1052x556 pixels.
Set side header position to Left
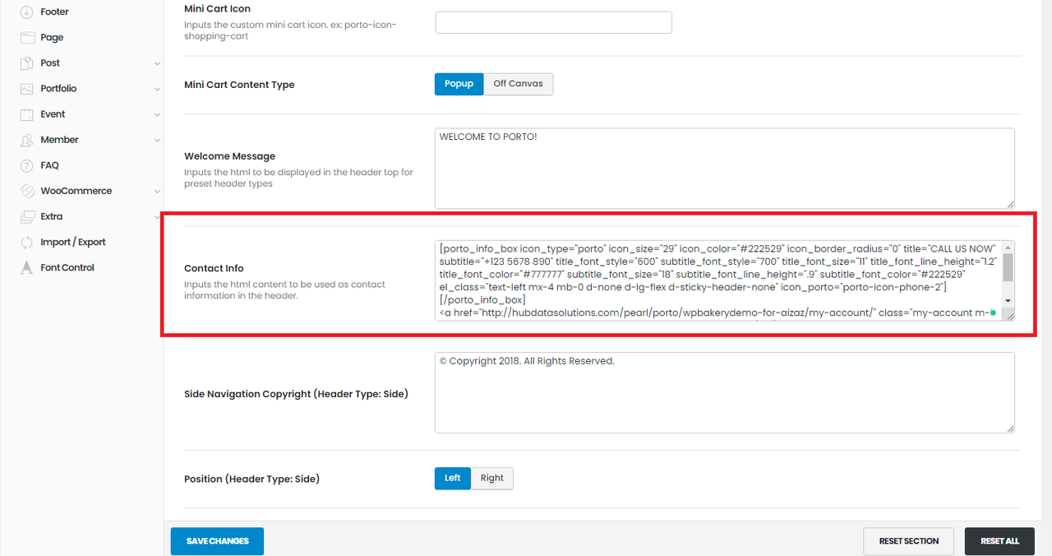[x=453, y=479]
